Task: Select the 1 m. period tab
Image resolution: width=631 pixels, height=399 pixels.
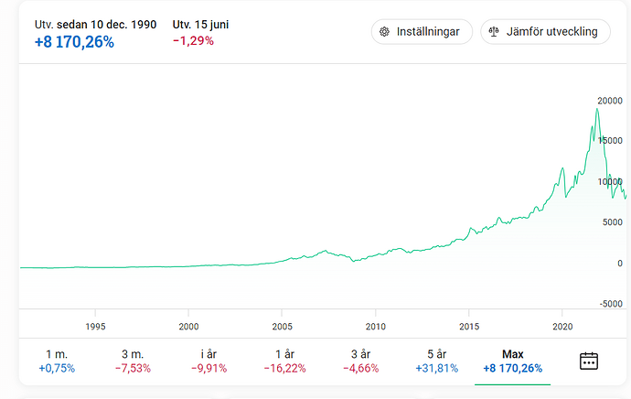Action: [57, 361]
